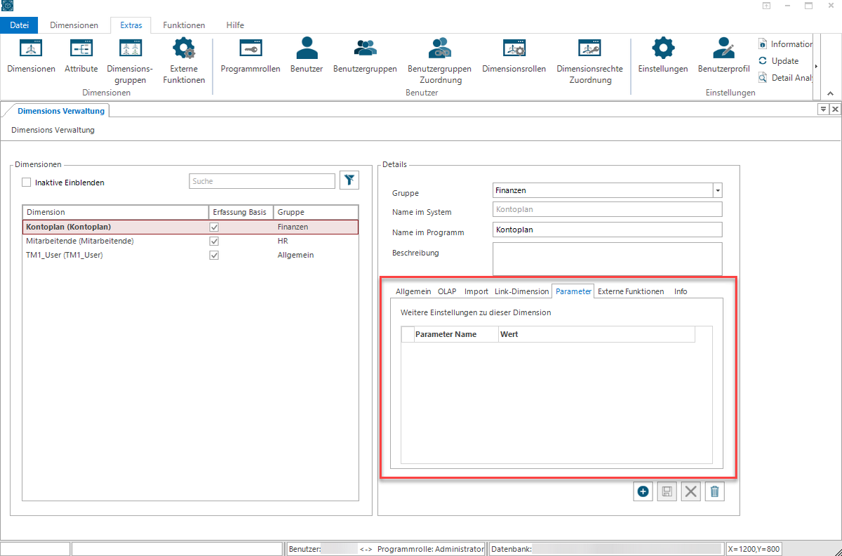Toggle Erfassung Basis for Mitarbeitende
The image size is (842, 556).
[x=214, y=241]
